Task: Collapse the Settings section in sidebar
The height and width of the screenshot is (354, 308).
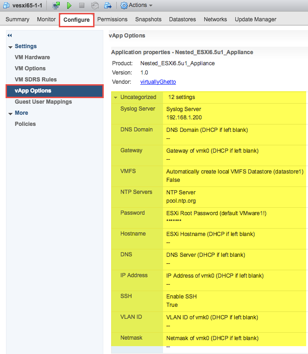Action: click(10, 47)
